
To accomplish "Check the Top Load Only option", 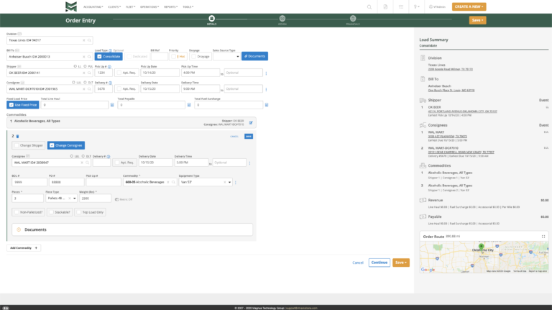I will pos(79,212).
